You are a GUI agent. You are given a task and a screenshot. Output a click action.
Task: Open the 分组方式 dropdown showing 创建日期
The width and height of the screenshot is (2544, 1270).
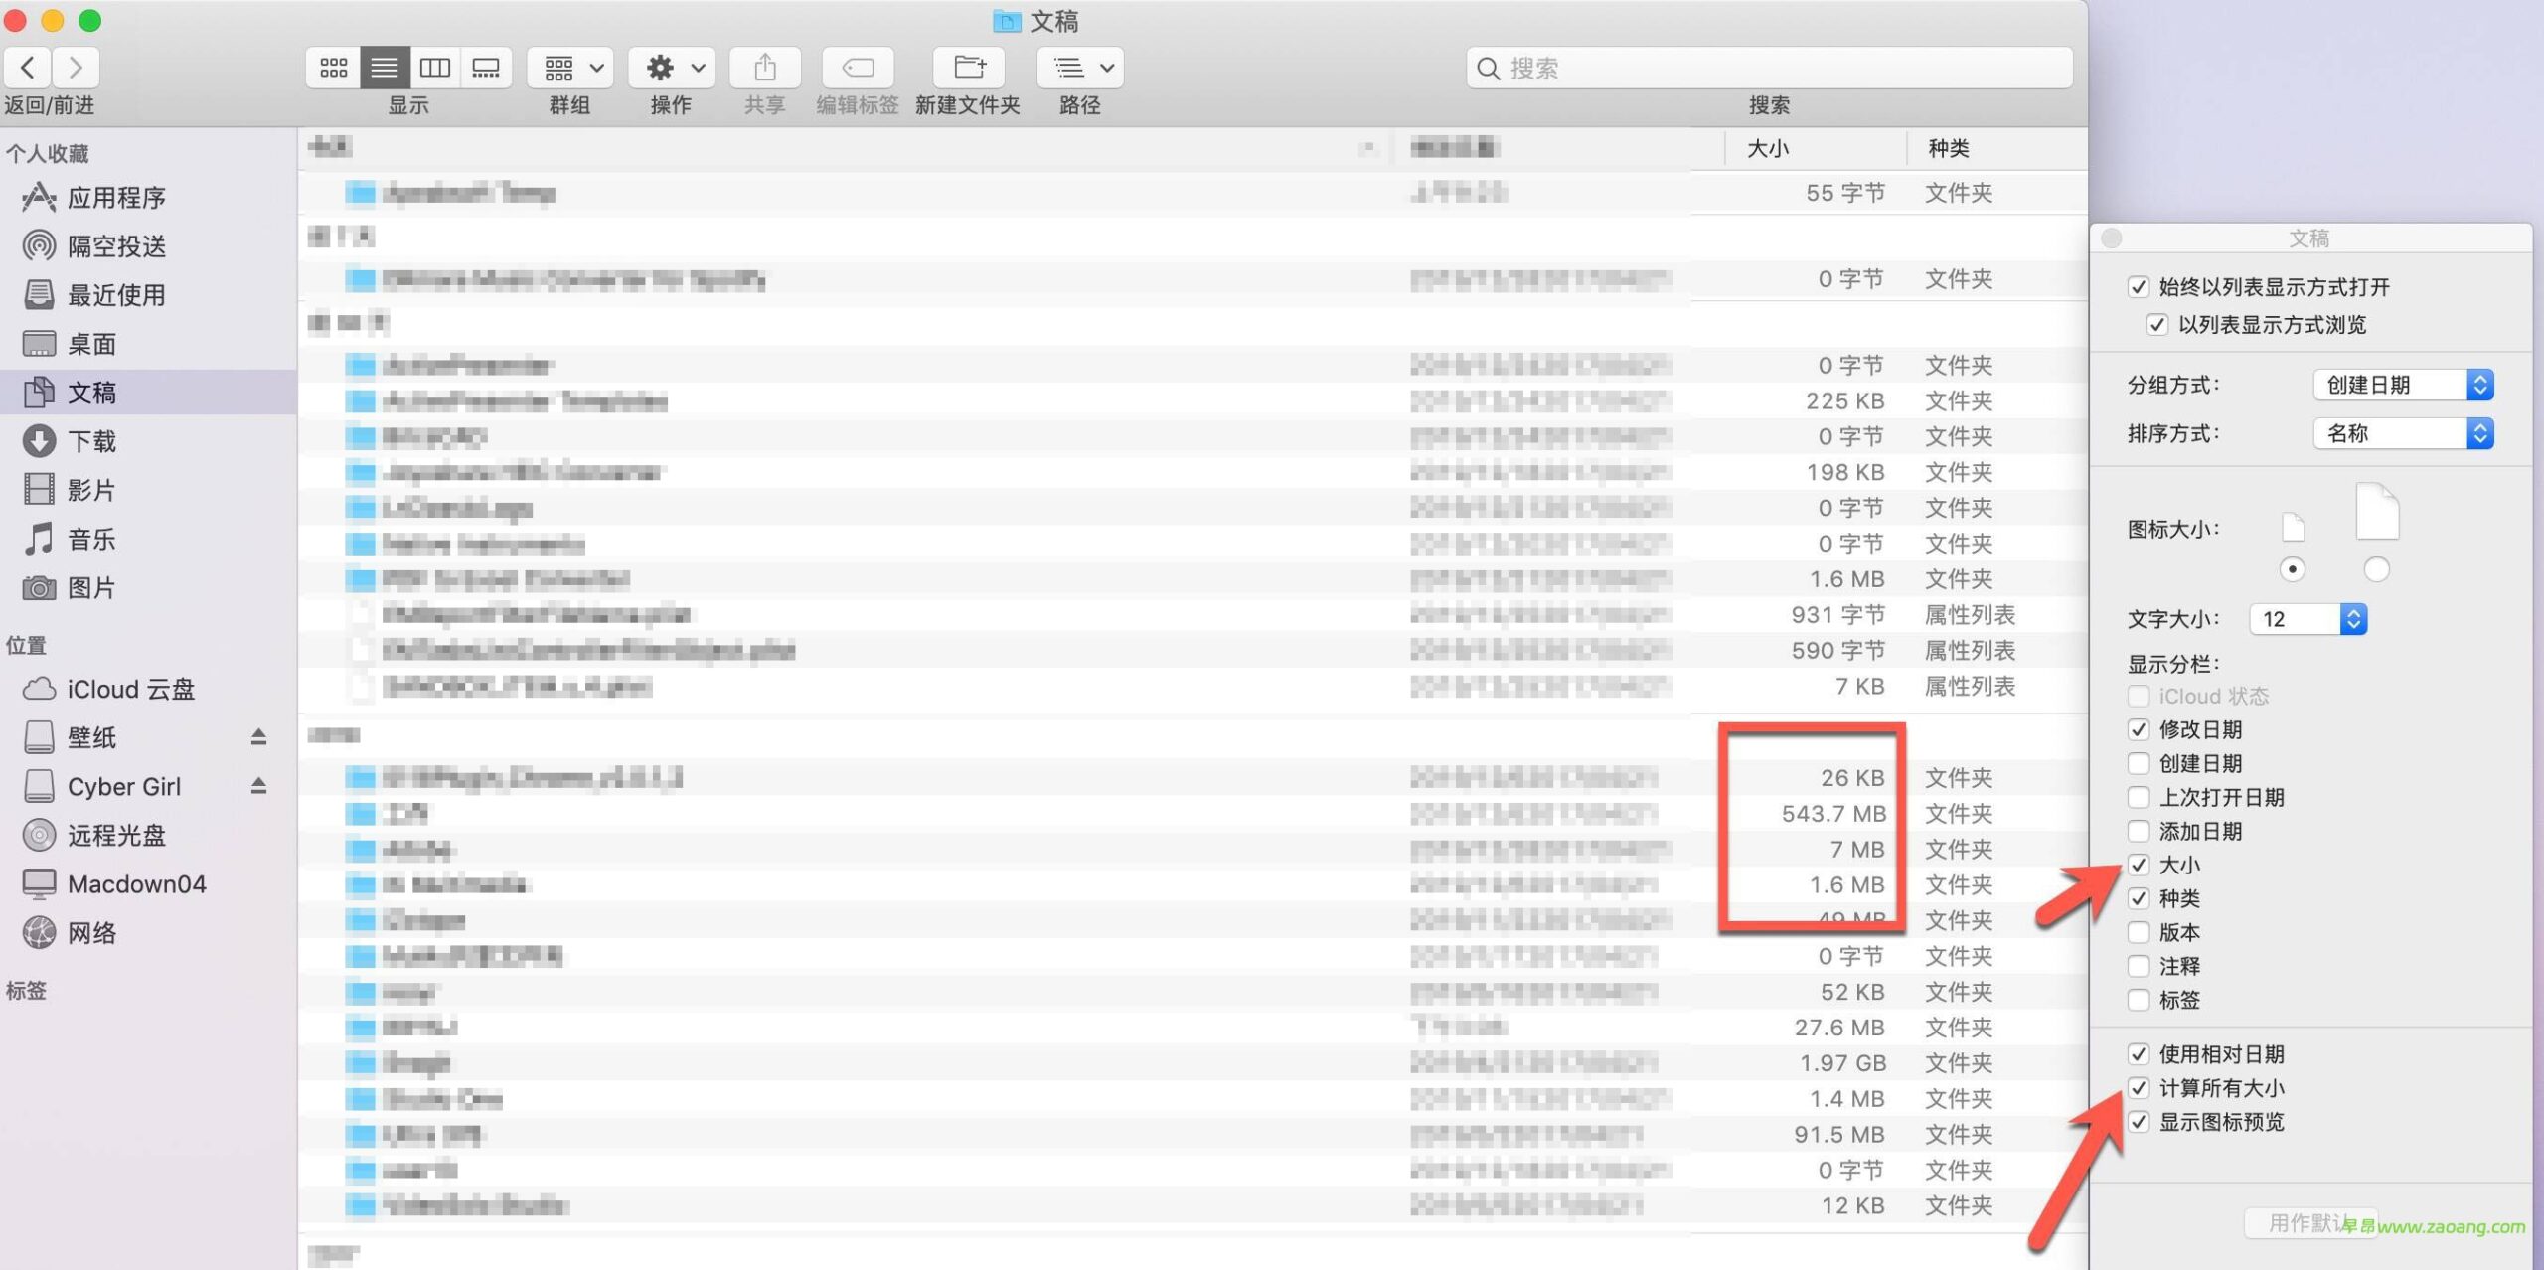click(x=2402, y=385)
